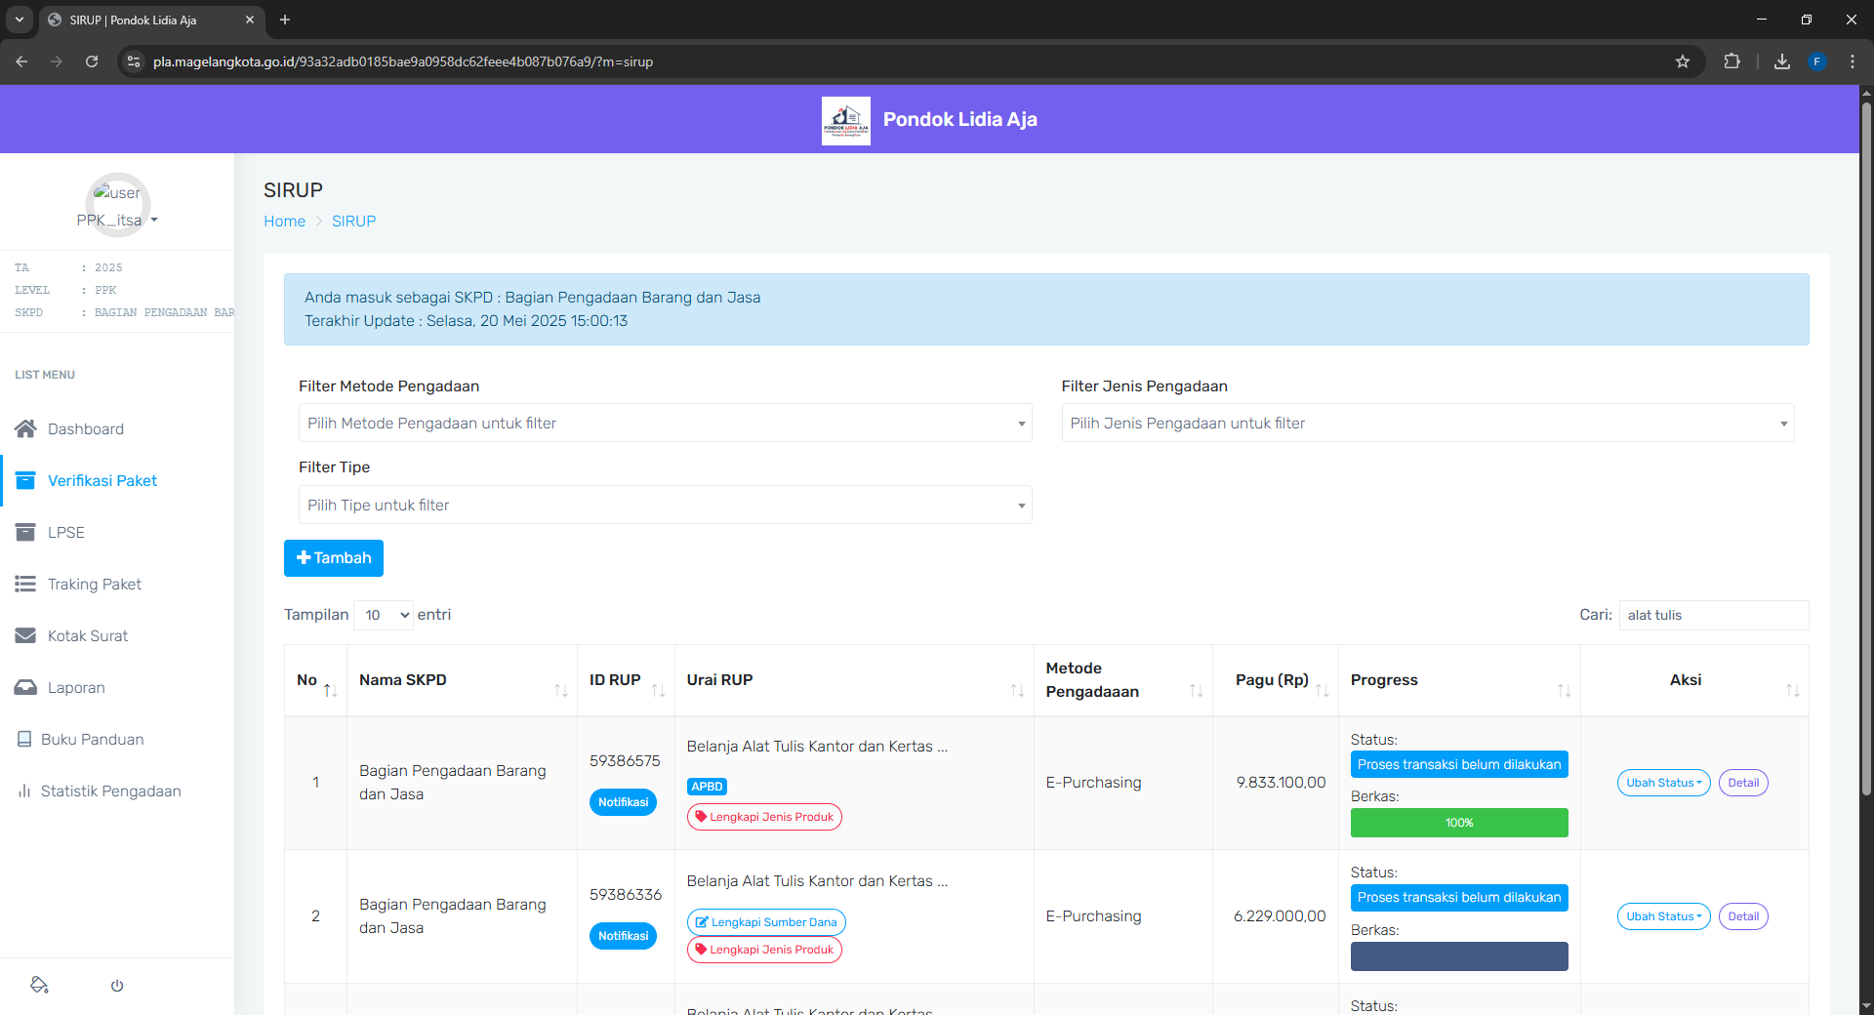Open the browser downloads icon
This screenshot has height=1015, width=1874.
1782,61
